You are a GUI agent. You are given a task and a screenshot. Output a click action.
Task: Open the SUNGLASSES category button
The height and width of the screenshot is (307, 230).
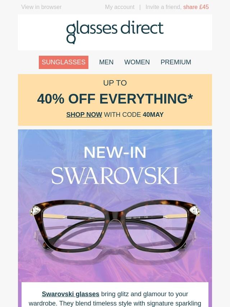pos(63,62)
